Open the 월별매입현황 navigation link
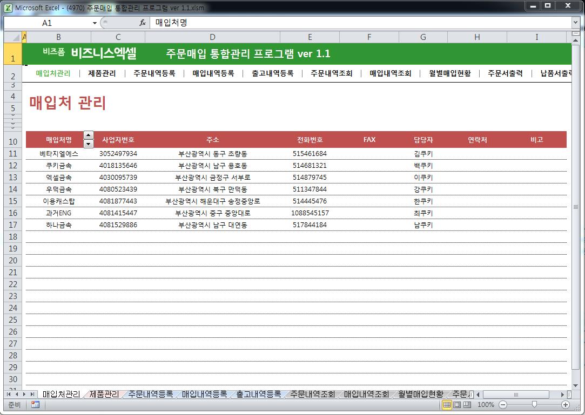 [x=449, y=73]
